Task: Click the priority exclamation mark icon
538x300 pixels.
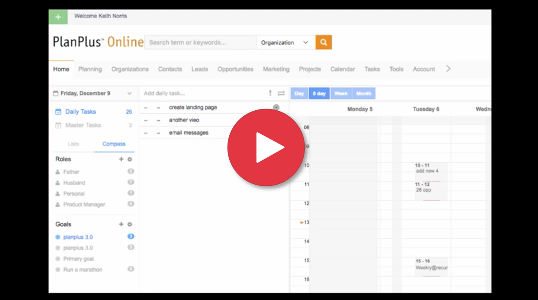Action: pos(270,93)
